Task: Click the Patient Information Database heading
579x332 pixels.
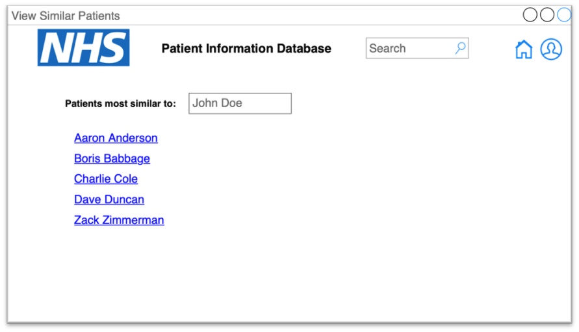Action: [246, 49]
